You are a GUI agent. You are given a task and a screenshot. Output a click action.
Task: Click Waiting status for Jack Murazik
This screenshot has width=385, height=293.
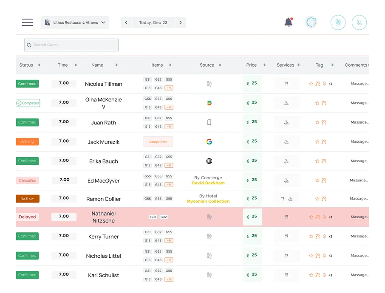point(27,141)
